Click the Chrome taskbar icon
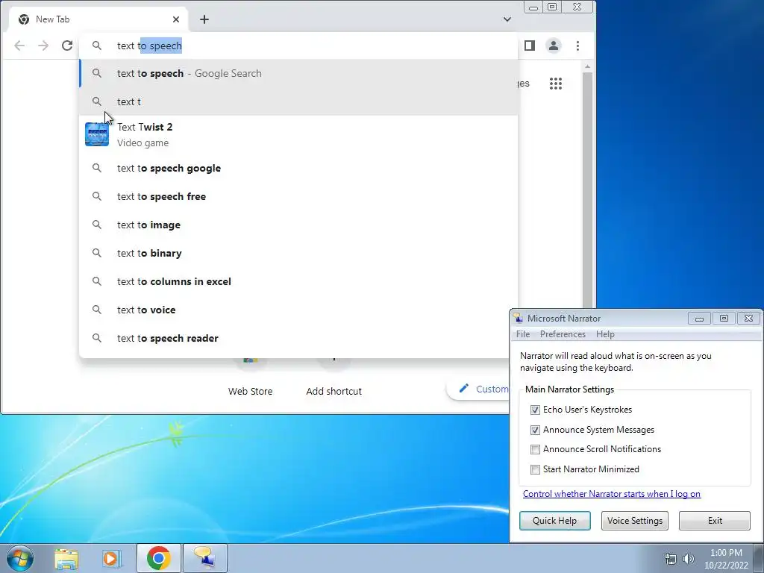 [159, 558]
